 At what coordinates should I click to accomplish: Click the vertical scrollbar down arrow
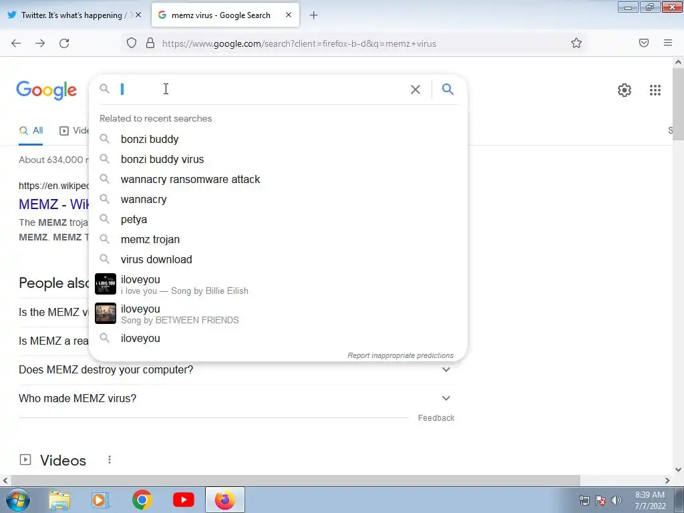click(x=678, y=470)
